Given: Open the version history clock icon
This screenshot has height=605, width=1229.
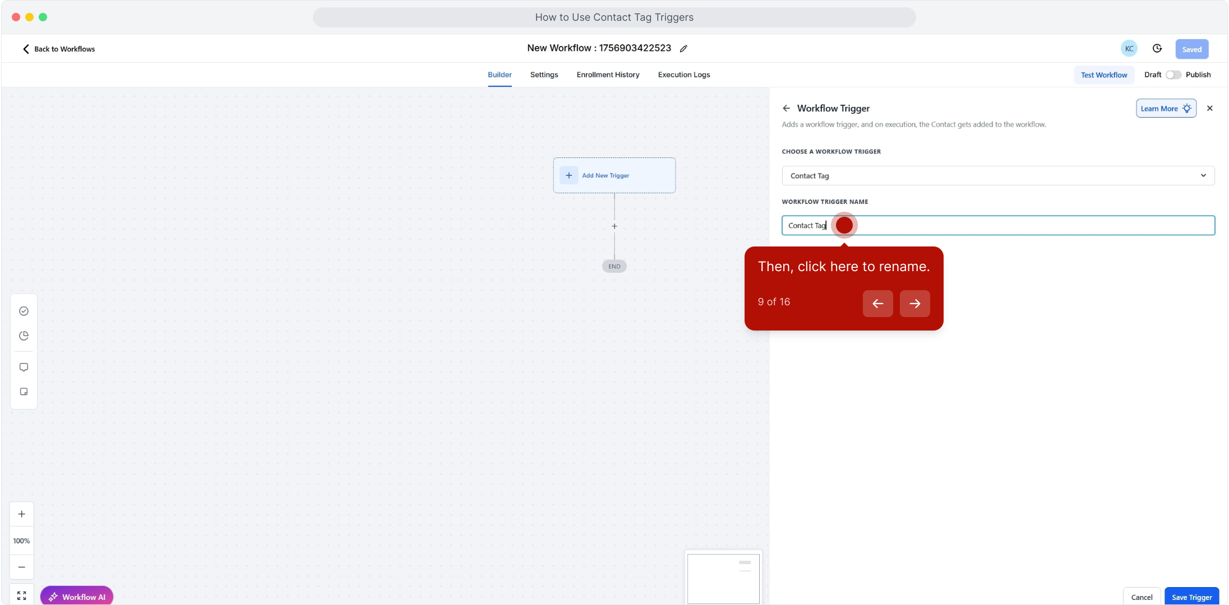Looking at the screenshot, I should coord(1157,49).
